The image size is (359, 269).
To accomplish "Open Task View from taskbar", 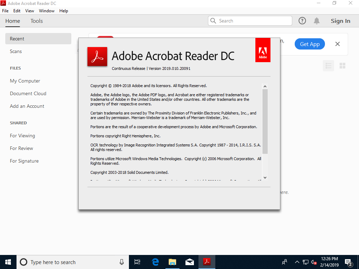I will point(137,262).
